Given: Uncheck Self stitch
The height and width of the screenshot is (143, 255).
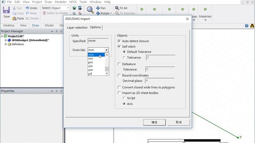Looking at the screenshot, I should click(119, 46).
